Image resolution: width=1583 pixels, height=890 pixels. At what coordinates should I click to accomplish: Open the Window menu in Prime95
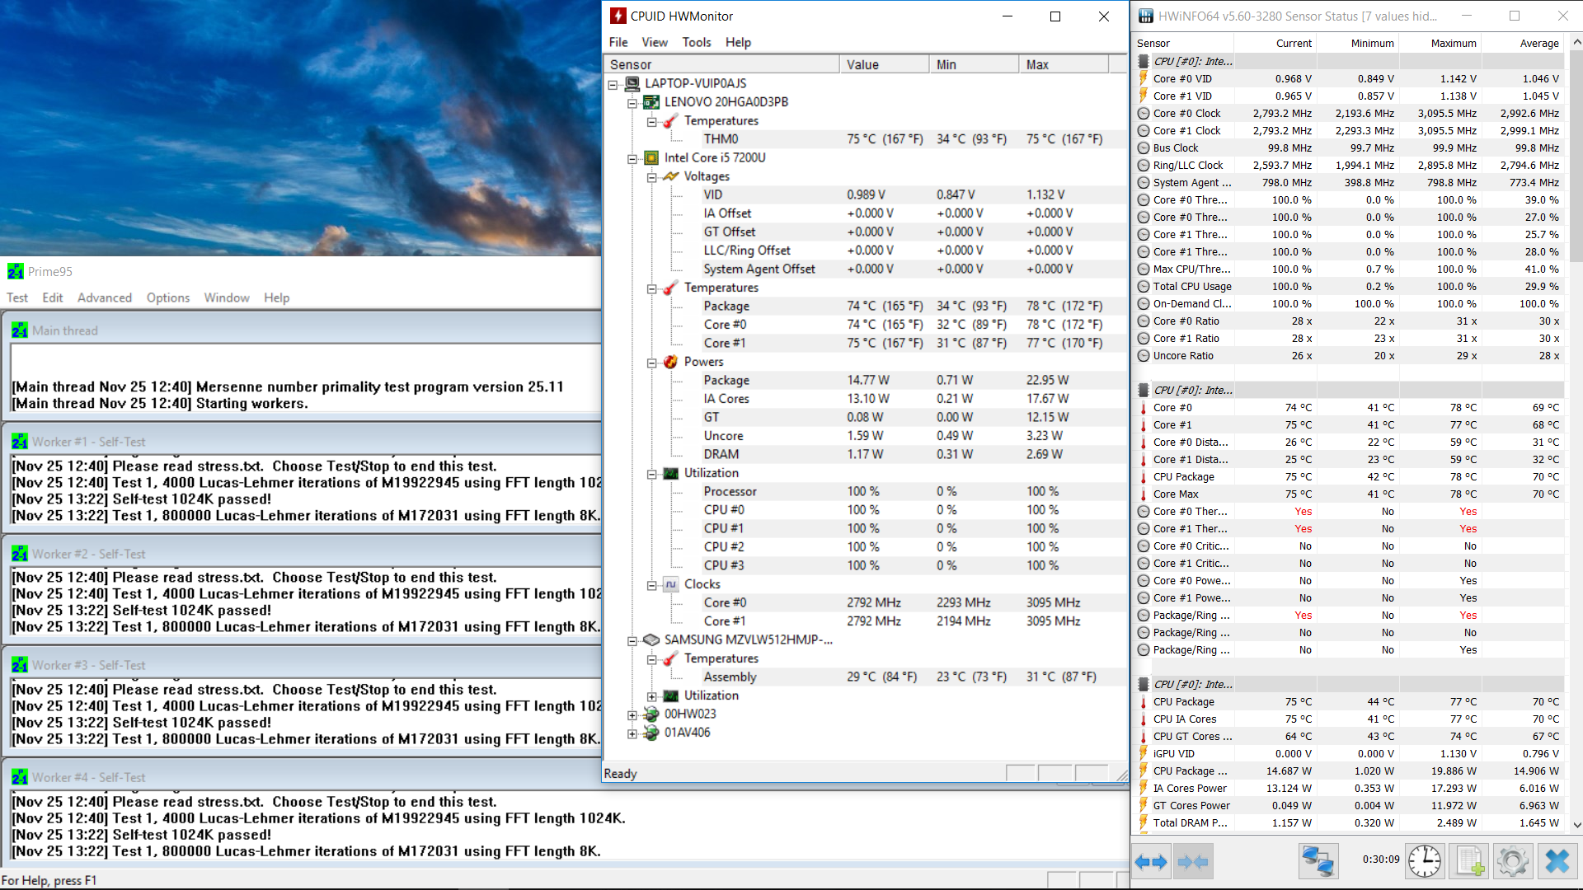[x=227, y=297]
